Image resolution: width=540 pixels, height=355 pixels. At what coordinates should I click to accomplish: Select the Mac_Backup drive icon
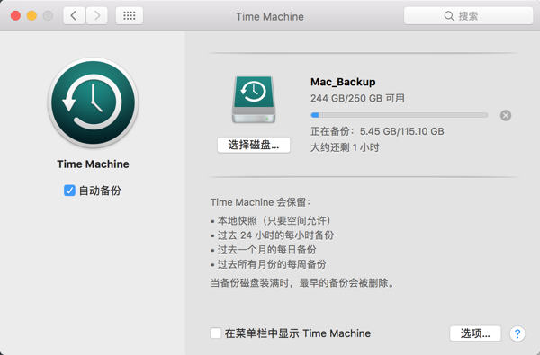coord(254,100)
